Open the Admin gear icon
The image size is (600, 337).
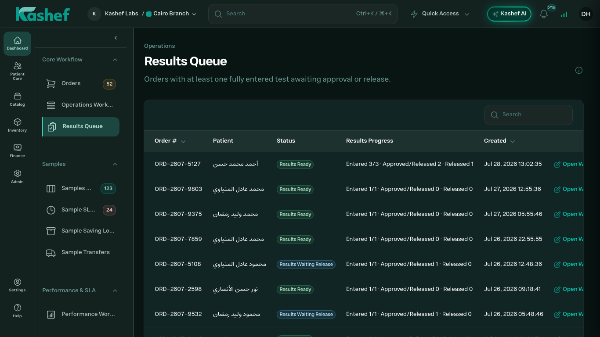coord(17,176)
